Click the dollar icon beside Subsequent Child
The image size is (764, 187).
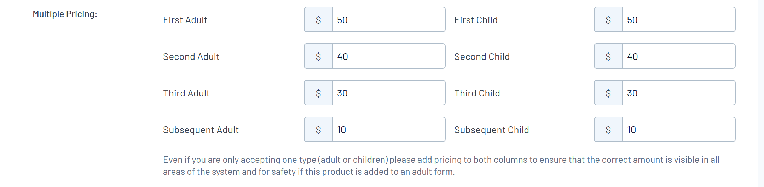(608, 130)
